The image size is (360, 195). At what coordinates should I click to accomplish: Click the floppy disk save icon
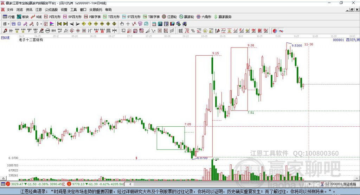(x=172, y=24)
